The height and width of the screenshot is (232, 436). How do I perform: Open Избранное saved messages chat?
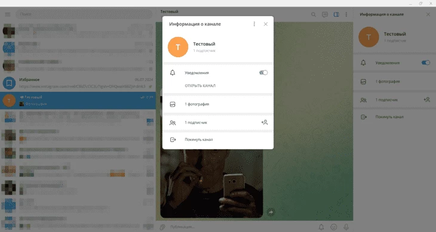[78, 83]
